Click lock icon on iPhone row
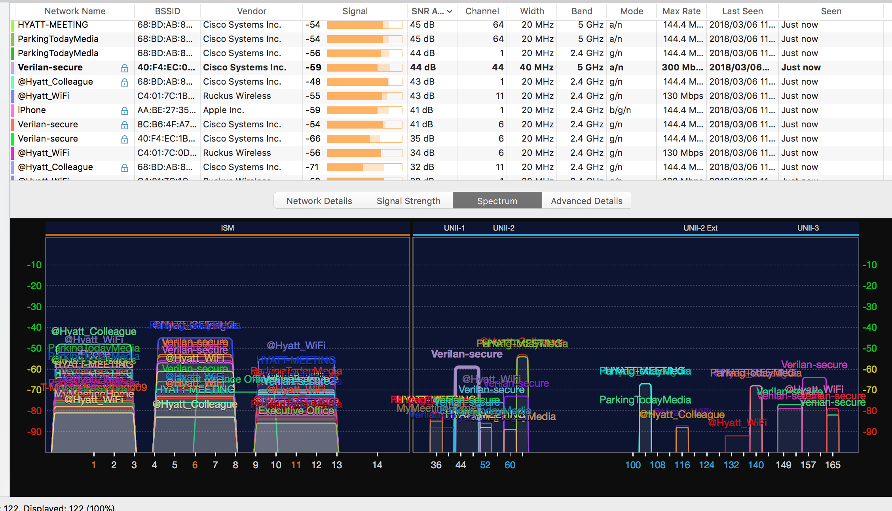 (124, 111)
